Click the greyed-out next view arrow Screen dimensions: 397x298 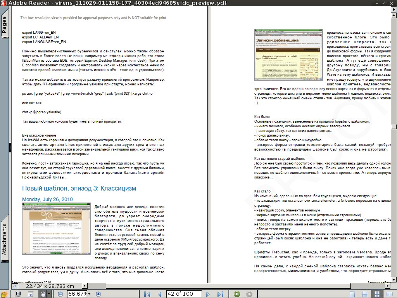click(249, 294)
